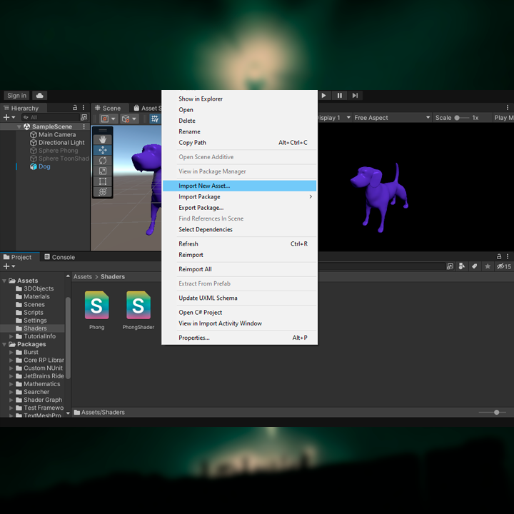
Task: Click the cloud services icon
Action: tap(40, 96)
